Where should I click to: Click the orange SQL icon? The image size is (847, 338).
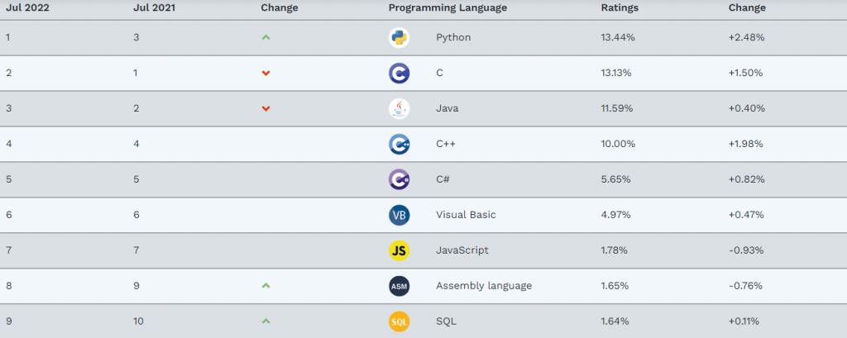click(x=400, y=321)
